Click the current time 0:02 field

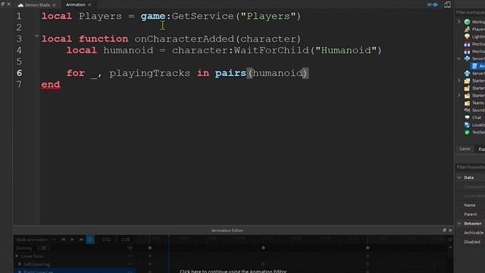[x=106, y=240]
